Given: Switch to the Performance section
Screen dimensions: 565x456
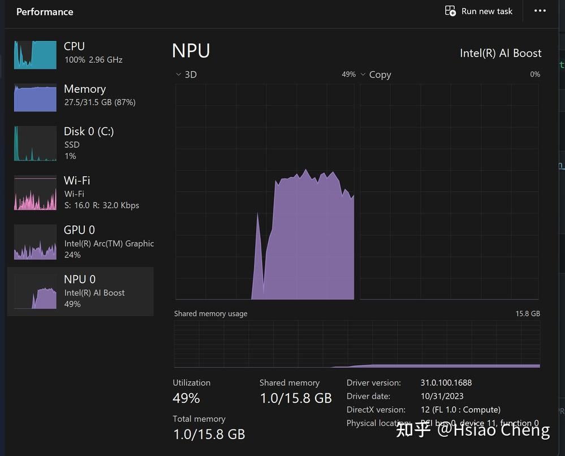Looking at the screenshot, I should point(45,11).
